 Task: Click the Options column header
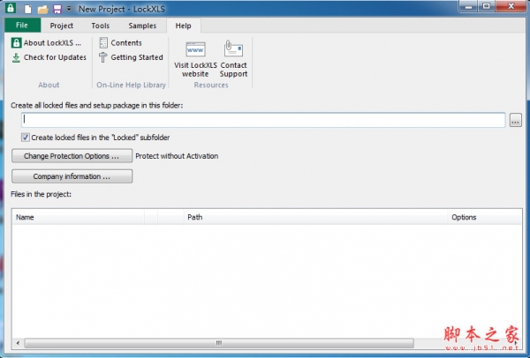485,217
